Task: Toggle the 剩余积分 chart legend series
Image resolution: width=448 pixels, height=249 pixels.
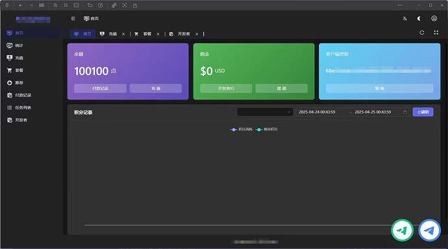Action: (x=267, y=129)
